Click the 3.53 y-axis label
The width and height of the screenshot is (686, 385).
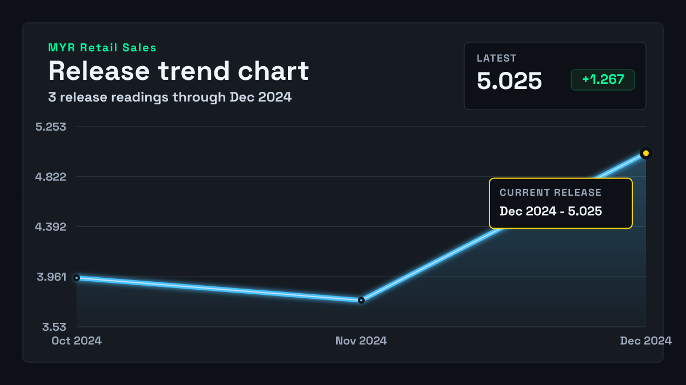point(54,327)
